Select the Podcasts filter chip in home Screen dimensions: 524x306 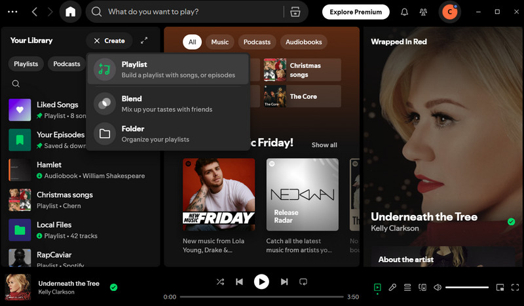(x=257, y=42)
